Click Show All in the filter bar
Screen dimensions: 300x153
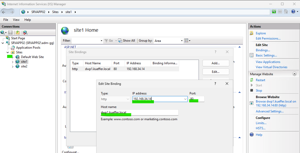point(126,41)
